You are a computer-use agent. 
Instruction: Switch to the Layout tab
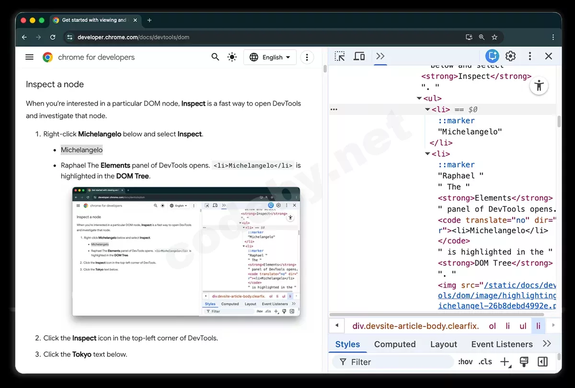pos(443,344)
